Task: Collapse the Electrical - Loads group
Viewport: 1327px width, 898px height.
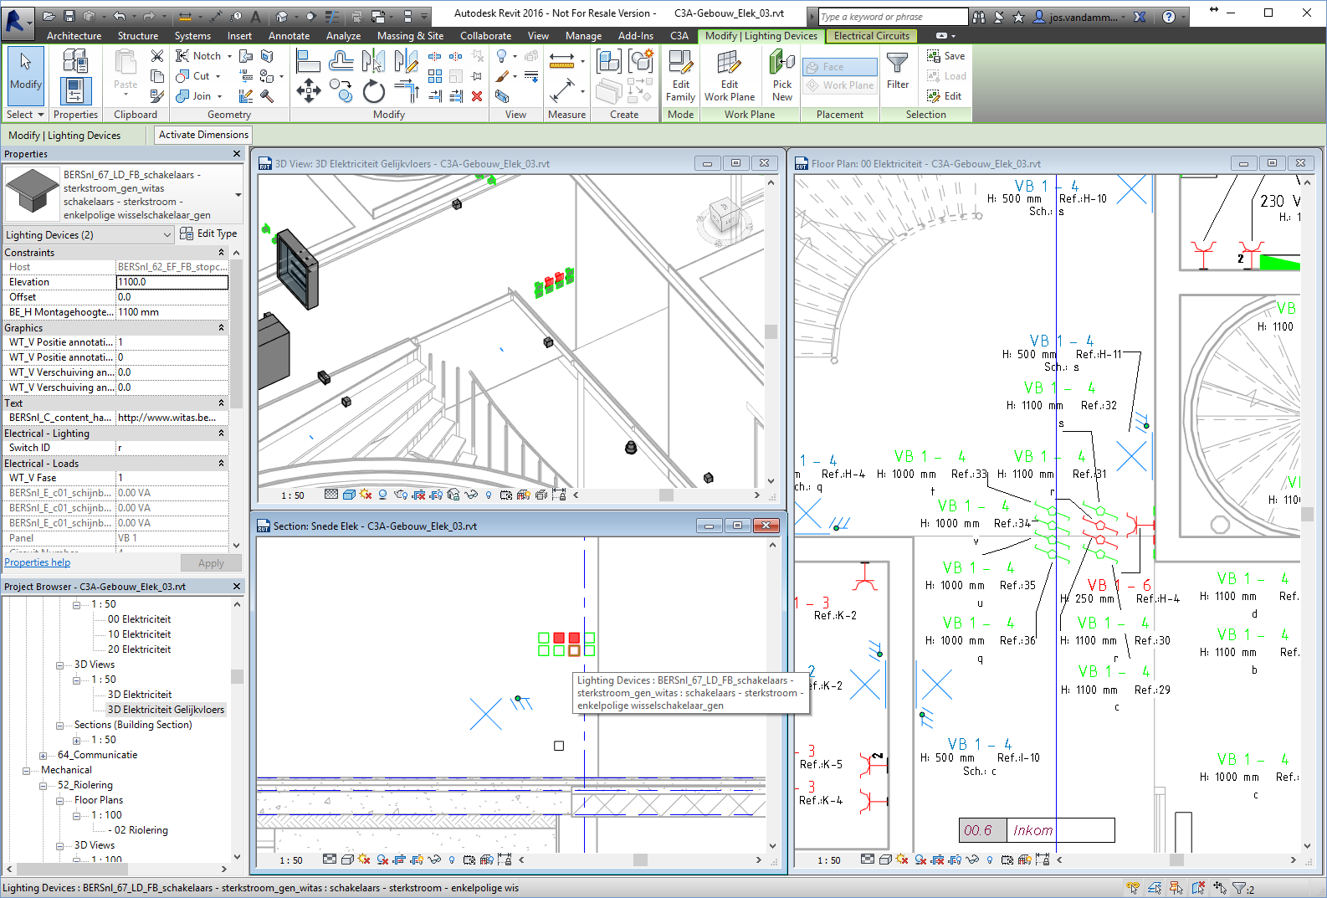Action: [x=221, y=464]
